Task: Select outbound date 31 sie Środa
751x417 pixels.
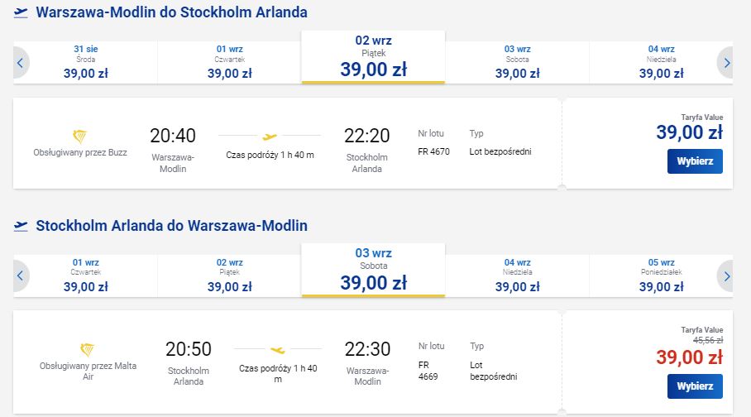Action: [x=86, y=62]
